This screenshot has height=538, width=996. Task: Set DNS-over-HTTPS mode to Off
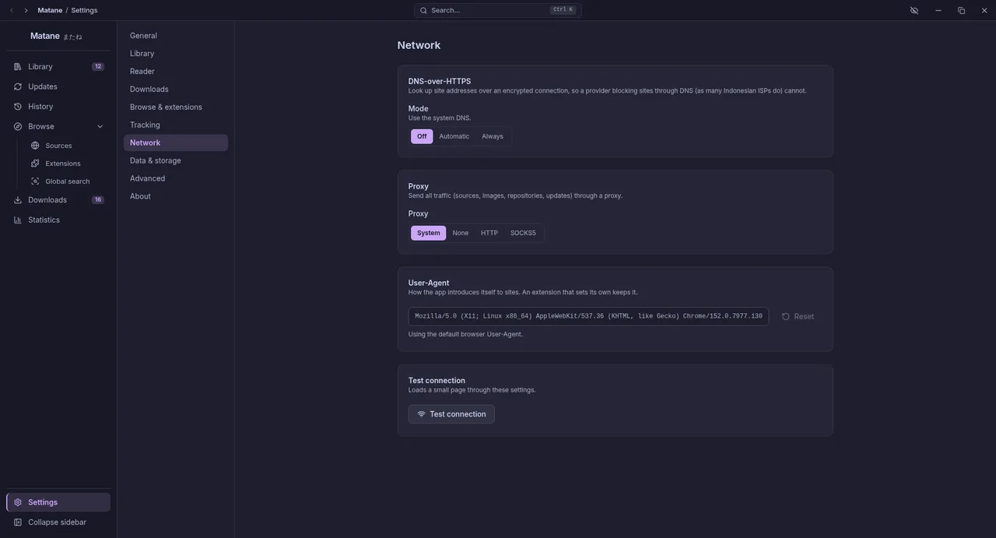[422, 136]
